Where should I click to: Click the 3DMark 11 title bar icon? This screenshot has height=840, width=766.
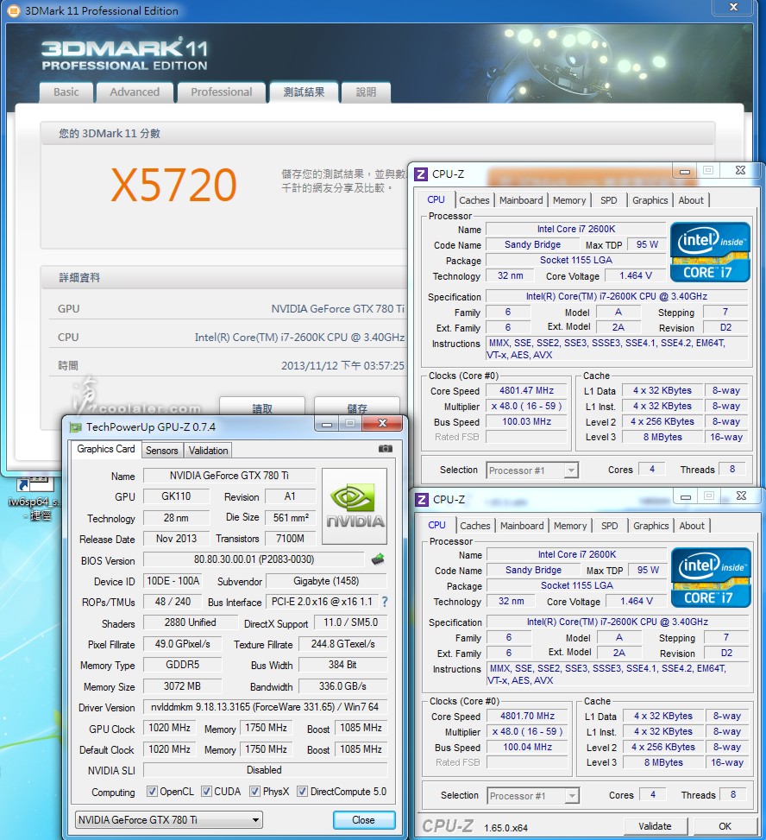pyautogui.click(x=14, y=10)
